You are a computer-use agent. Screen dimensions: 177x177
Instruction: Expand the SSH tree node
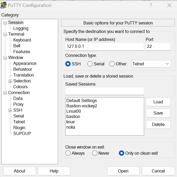[10, 111]
